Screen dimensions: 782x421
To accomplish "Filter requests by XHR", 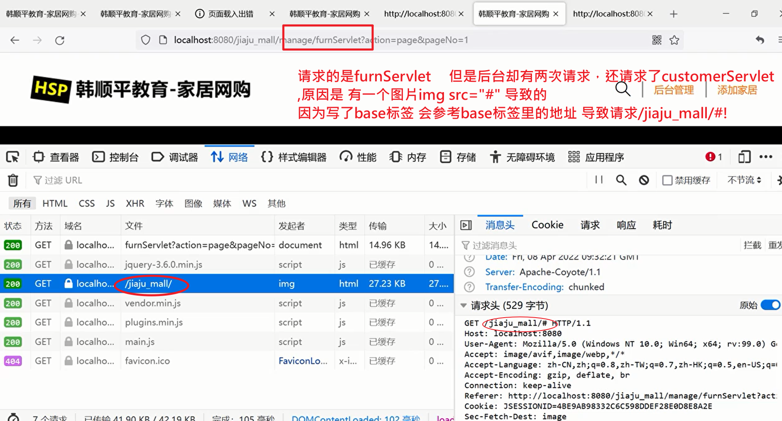I will click(135, 203).
